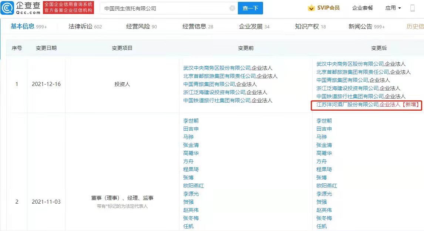
Task: Open 北京首都旅游集团有限责任公司 in 变更后 column
Action: click(x=353, y=72)
